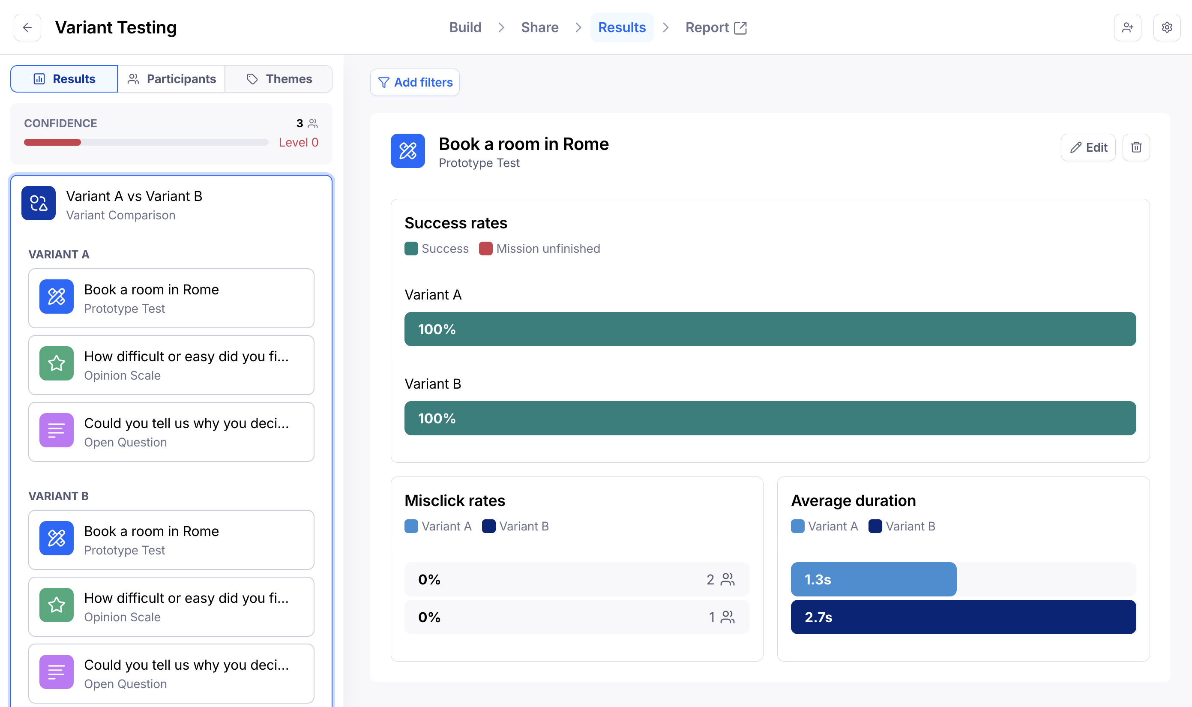1192x707 pixels.
Task: Select Variant B Book a room in Rome
Action: tap(171, 540)
